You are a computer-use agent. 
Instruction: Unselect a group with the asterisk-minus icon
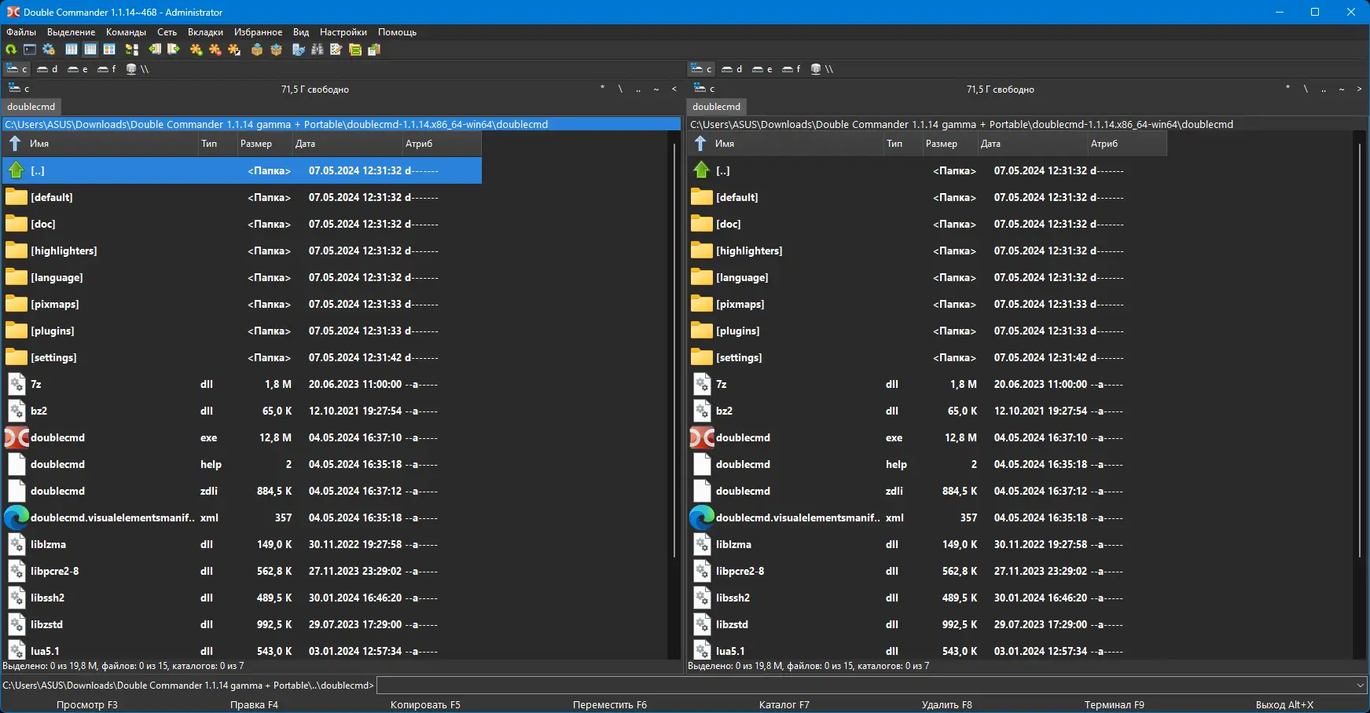point(215,49)
